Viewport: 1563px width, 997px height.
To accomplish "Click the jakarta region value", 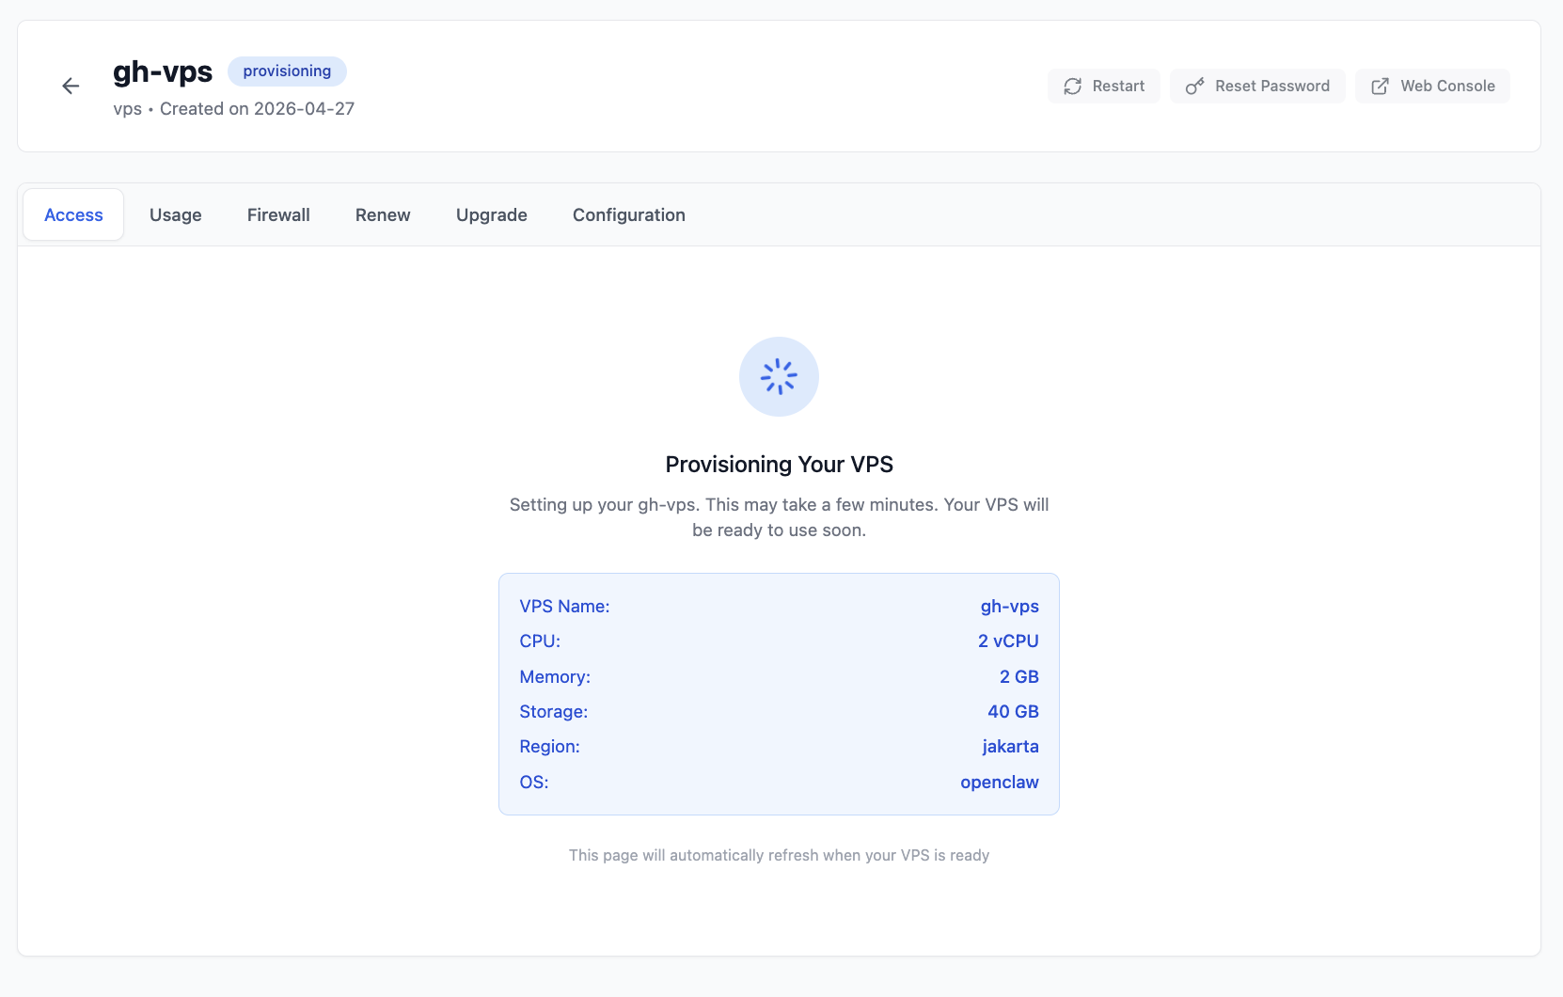I will [1010, 746].
